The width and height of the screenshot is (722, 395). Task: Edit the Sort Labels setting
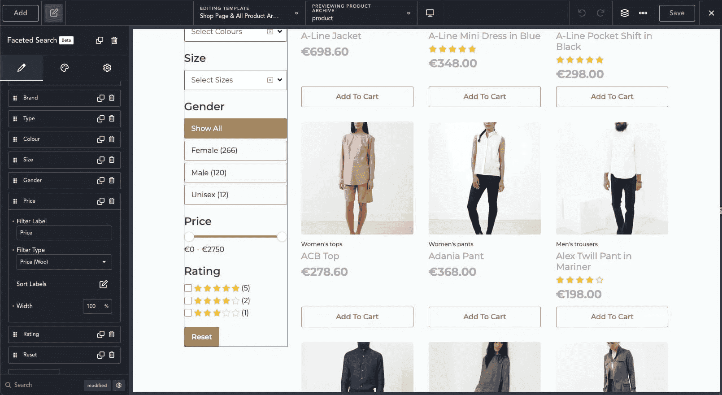[104, 284]
